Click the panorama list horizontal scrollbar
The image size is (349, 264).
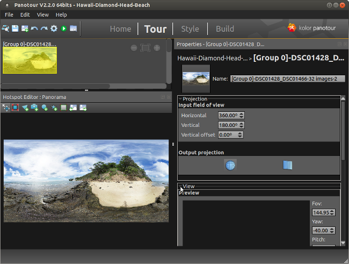[x=56, y=85]
